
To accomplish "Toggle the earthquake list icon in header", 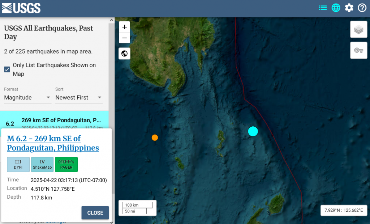I will pyautogui.click(x=323, y=8).
